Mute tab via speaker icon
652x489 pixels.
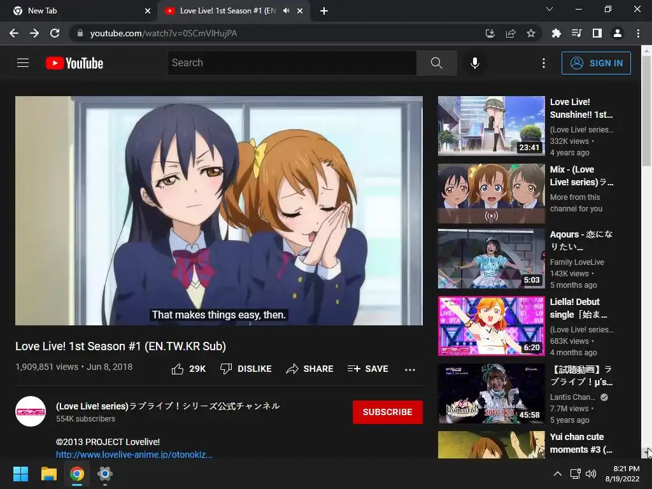click(x=286, y=11)
